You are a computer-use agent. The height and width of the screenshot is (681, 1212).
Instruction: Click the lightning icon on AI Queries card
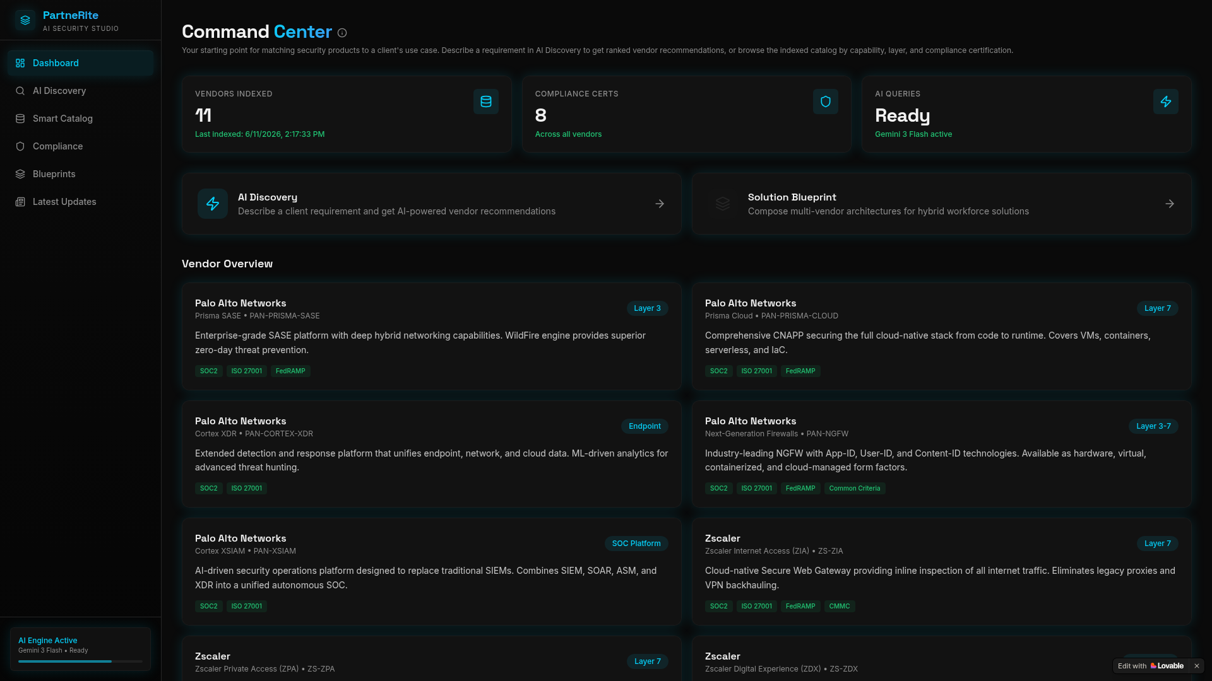[1166, 102]
